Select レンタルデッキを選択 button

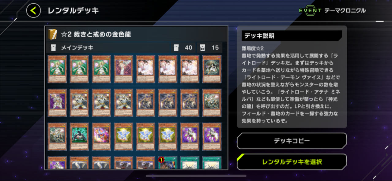pyautogui.click(x=292, y=162)
